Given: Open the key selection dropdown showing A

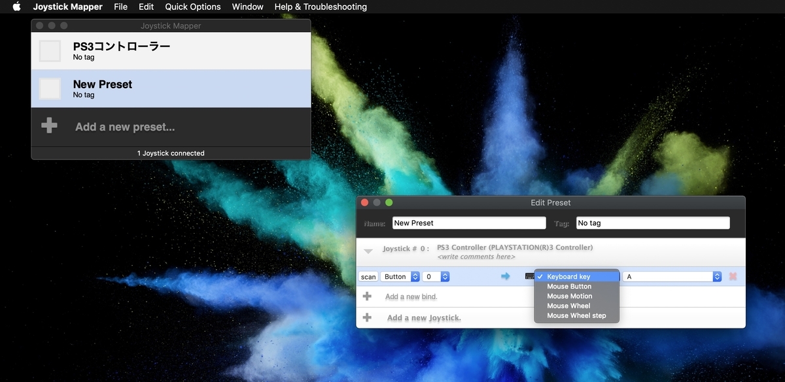Looking at the screenshot, I should pyautogui.click(x=672, y=277).
